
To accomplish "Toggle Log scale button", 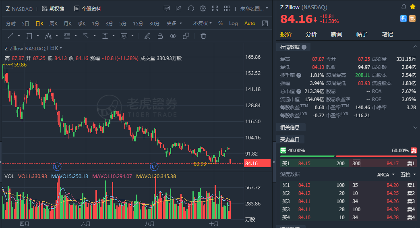I will pyautogui.click(x=233, y=23).
